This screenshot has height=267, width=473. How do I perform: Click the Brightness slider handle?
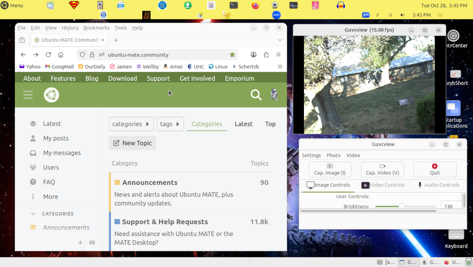click(402, 206)
